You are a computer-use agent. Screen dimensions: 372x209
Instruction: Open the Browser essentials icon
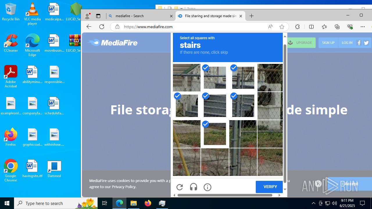tap(350, 27)
